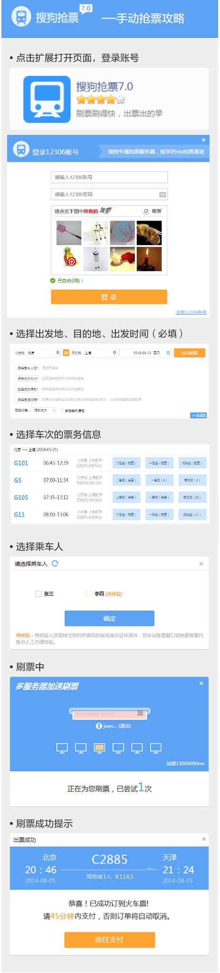The width and height of the screenshot is (220, 973).
Task: Click the QR code icon on the ticket
Action: point(140,713)
